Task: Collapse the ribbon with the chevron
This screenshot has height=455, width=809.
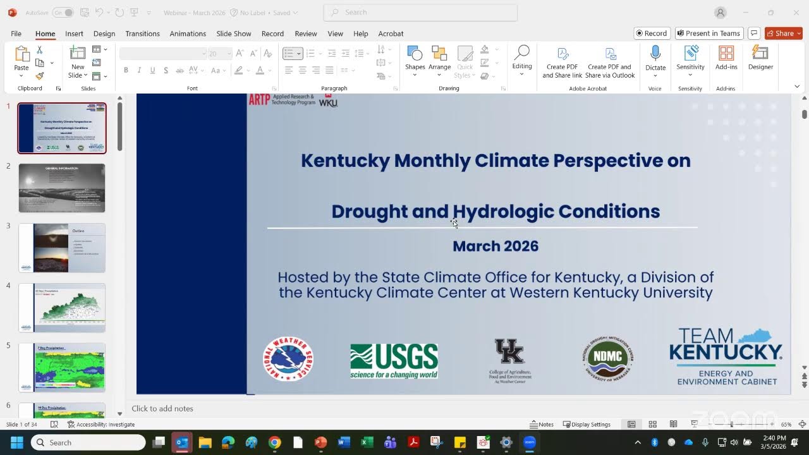Action: pos(797,87)
